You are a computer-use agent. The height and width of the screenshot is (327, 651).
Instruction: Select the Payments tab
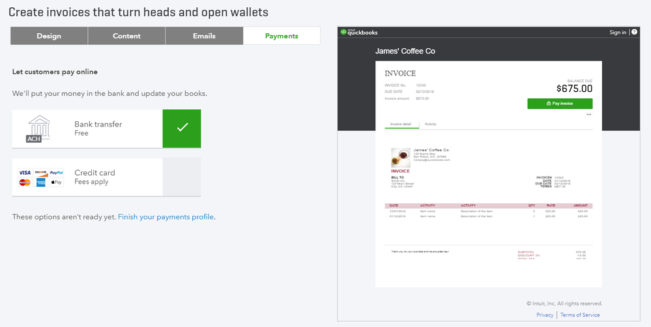pos(282,36)
